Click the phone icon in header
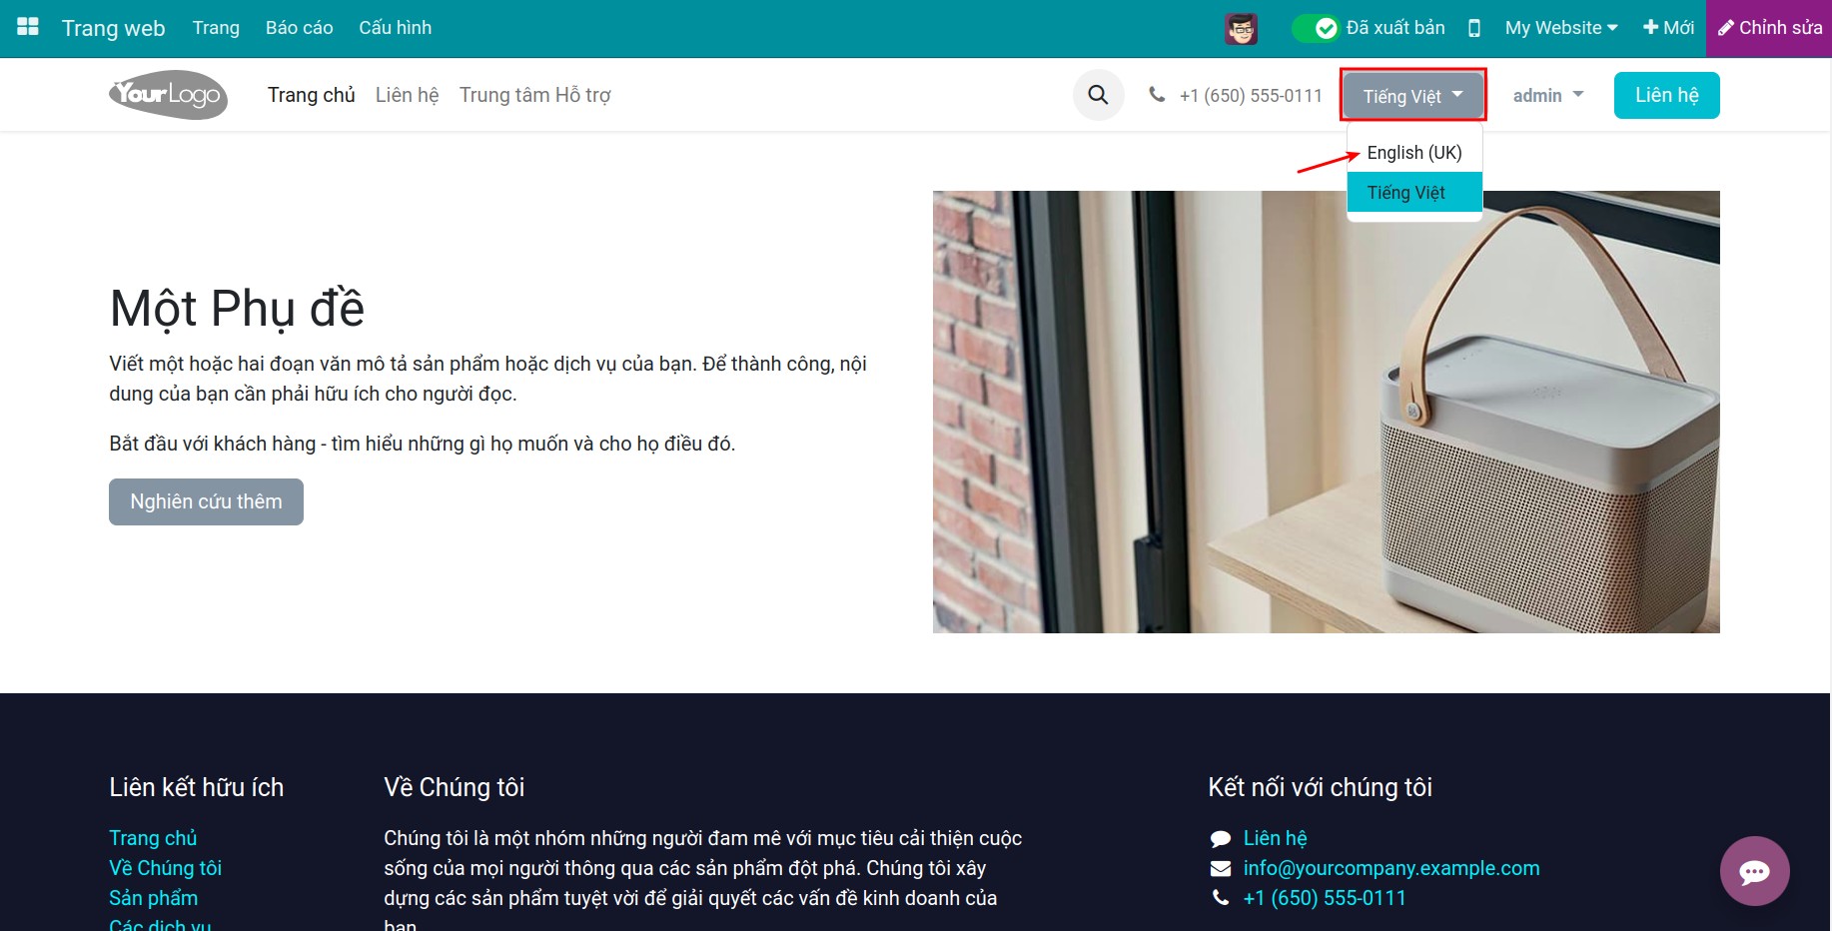Screen dimensions: 1832x931 point(1157,95)
